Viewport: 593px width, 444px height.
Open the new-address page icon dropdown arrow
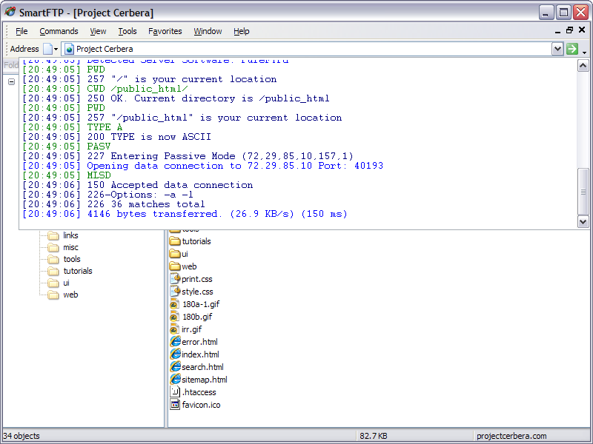click(56, 49)
